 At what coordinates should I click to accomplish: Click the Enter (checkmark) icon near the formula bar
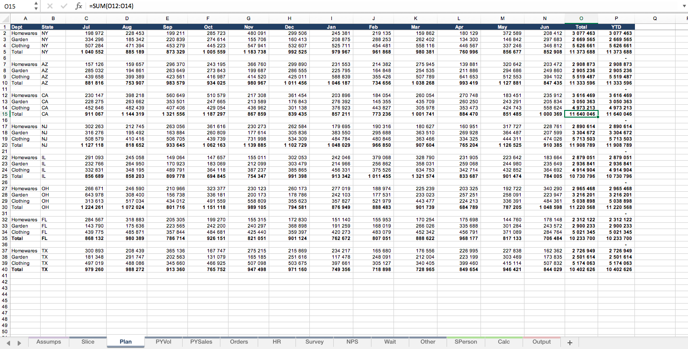click(64, 6)
